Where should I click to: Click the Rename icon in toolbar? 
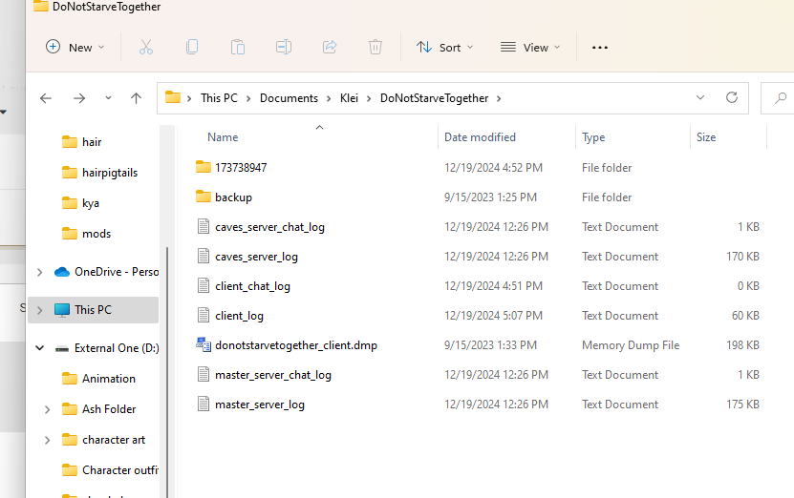[284, 48]
